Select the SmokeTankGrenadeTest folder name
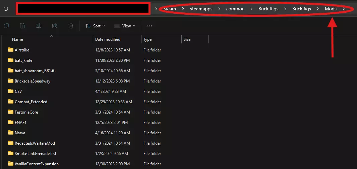 [x=36, y=154]
